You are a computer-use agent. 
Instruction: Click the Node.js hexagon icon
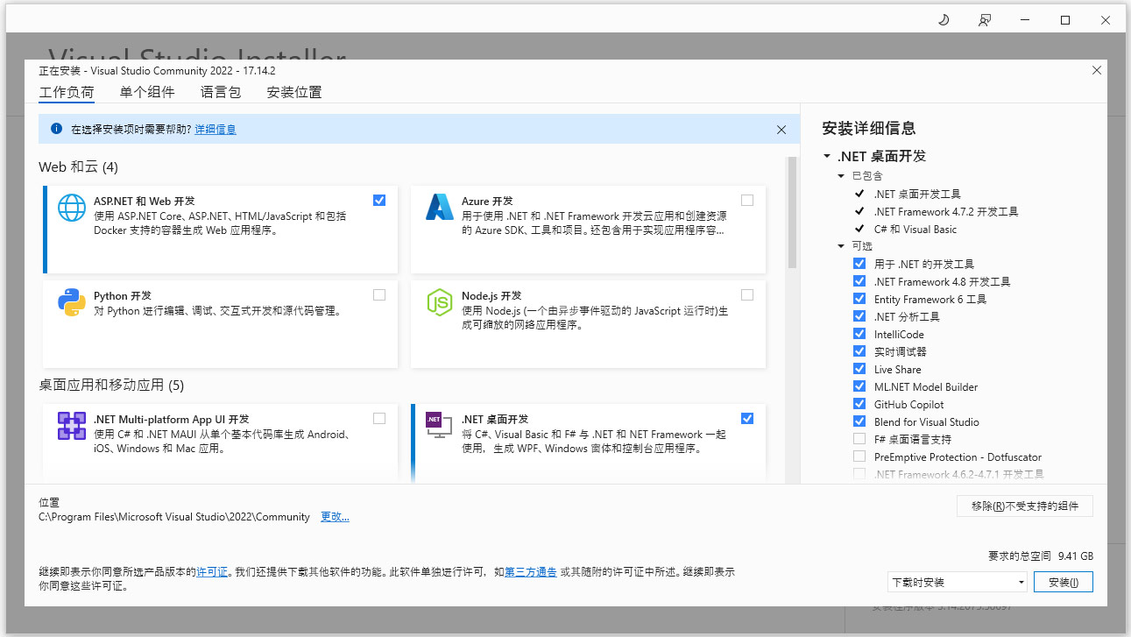[439, 302]
